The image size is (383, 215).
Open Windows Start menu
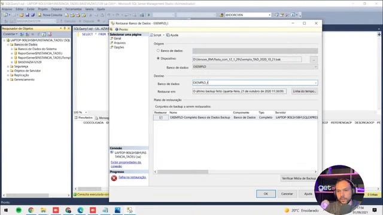click(x=6, y=210)
